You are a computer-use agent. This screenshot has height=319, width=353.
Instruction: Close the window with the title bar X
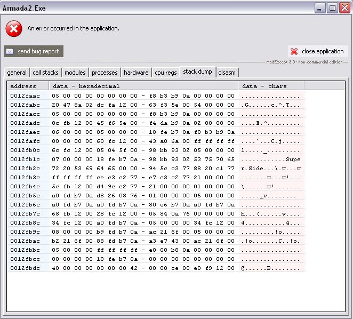coord(344,8)
